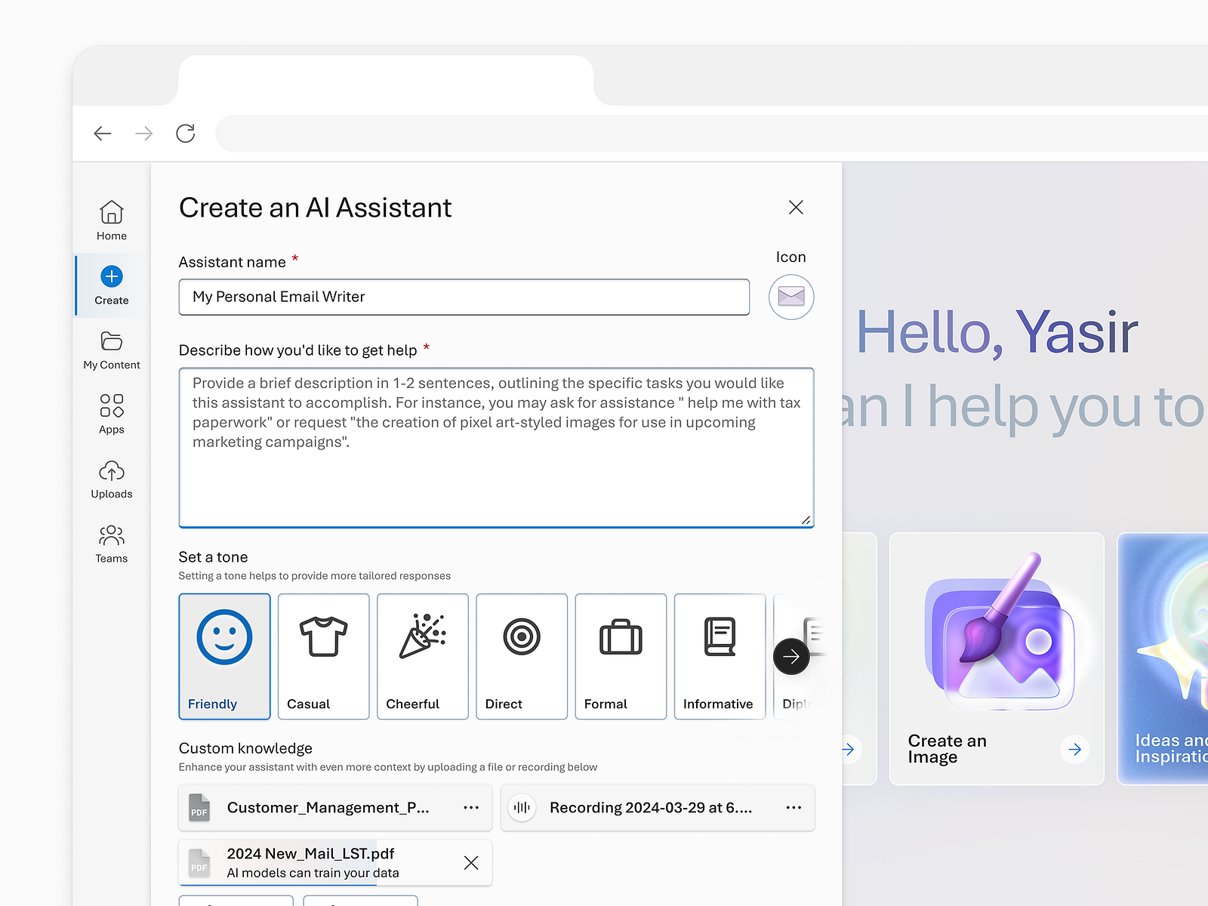Click the upload progress bar under New_Mail_LST.pdf
Screen dimensions: 1208x906
click(x=279, y=883)
